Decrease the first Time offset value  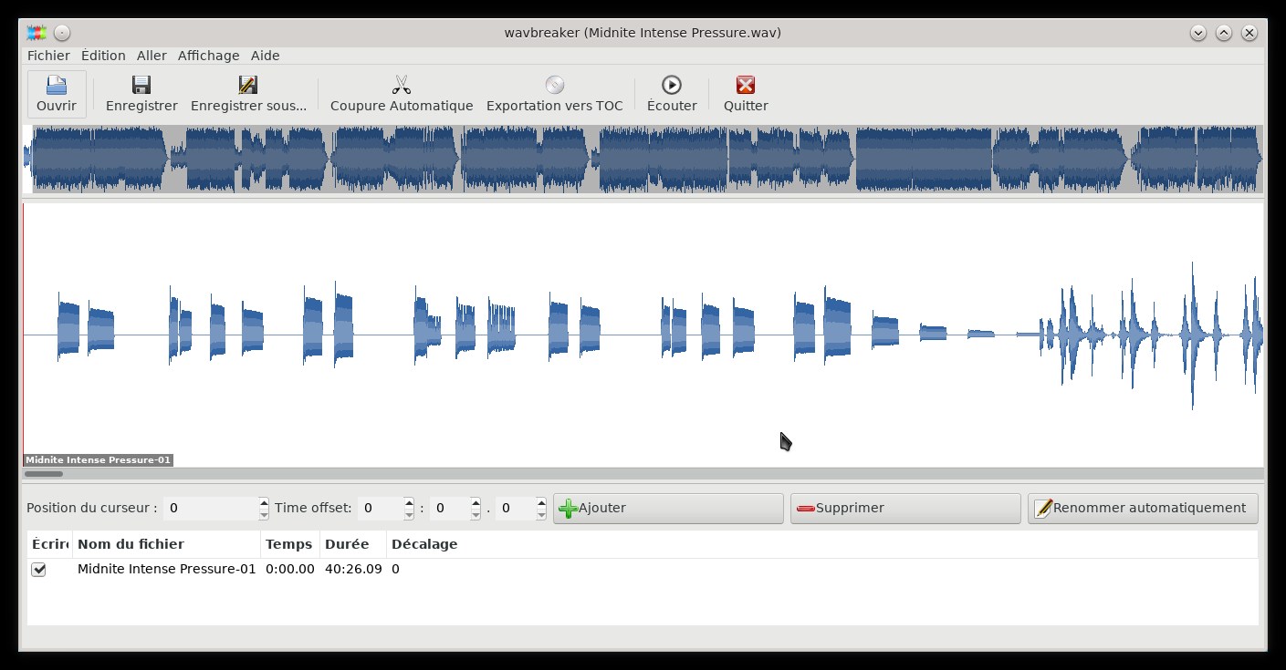click(x=409, y=514)
